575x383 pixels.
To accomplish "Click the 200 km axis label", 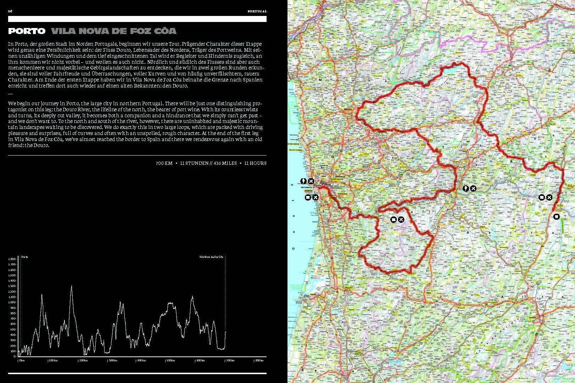I will pos(83,360).
